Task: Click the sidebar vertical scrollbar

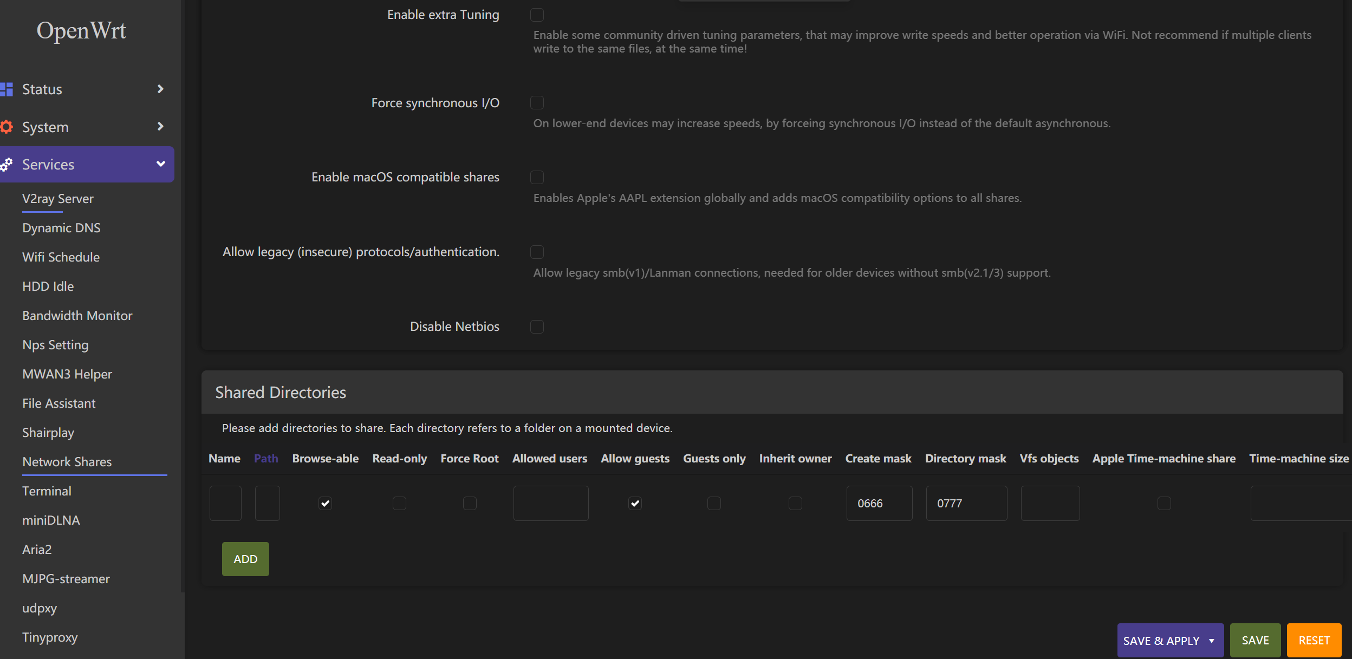Action: [183, 295]
